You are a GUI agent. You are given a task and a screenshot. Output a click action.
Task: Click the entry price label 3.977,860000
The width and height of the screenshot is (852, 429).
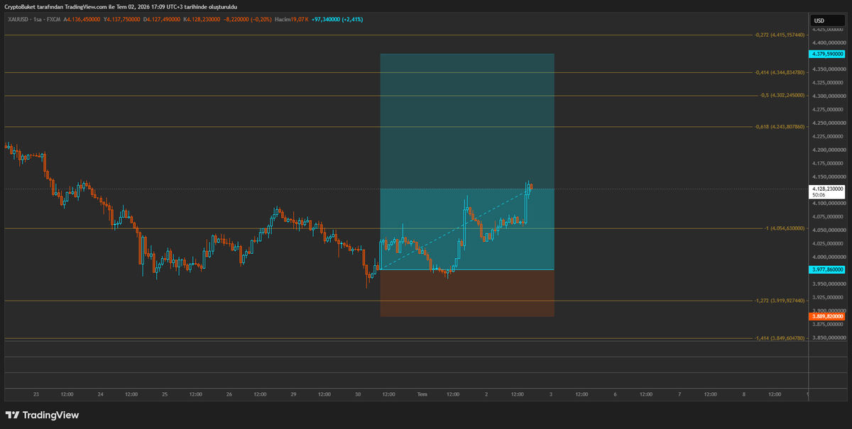(828, 269)
